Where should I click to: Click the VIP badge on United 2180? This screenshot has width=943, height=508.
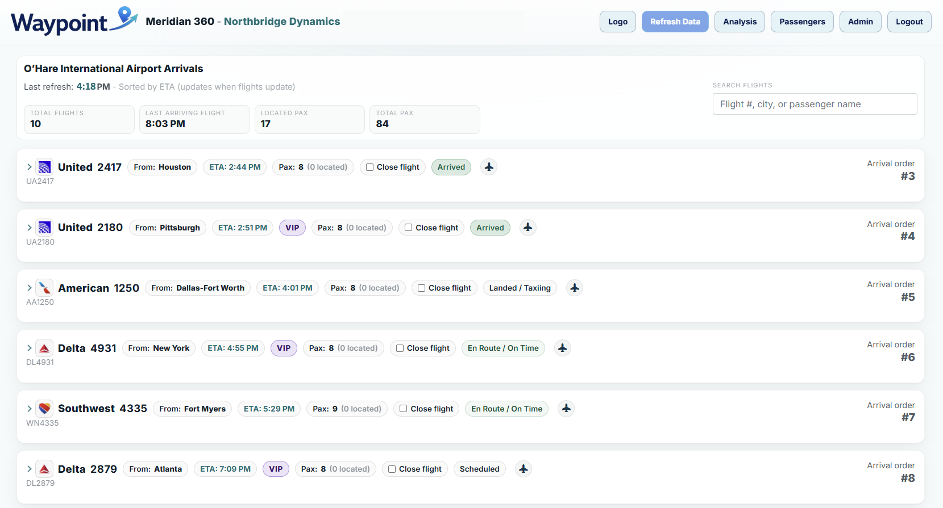pos(292,228)
